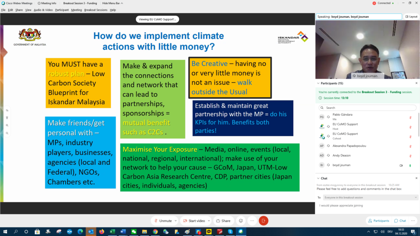Close the Chat panel
Viewport: 420px width, 236px height.
416,178
